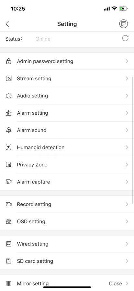
Task: Tap the save icon in header
Action: click(123, 24)
